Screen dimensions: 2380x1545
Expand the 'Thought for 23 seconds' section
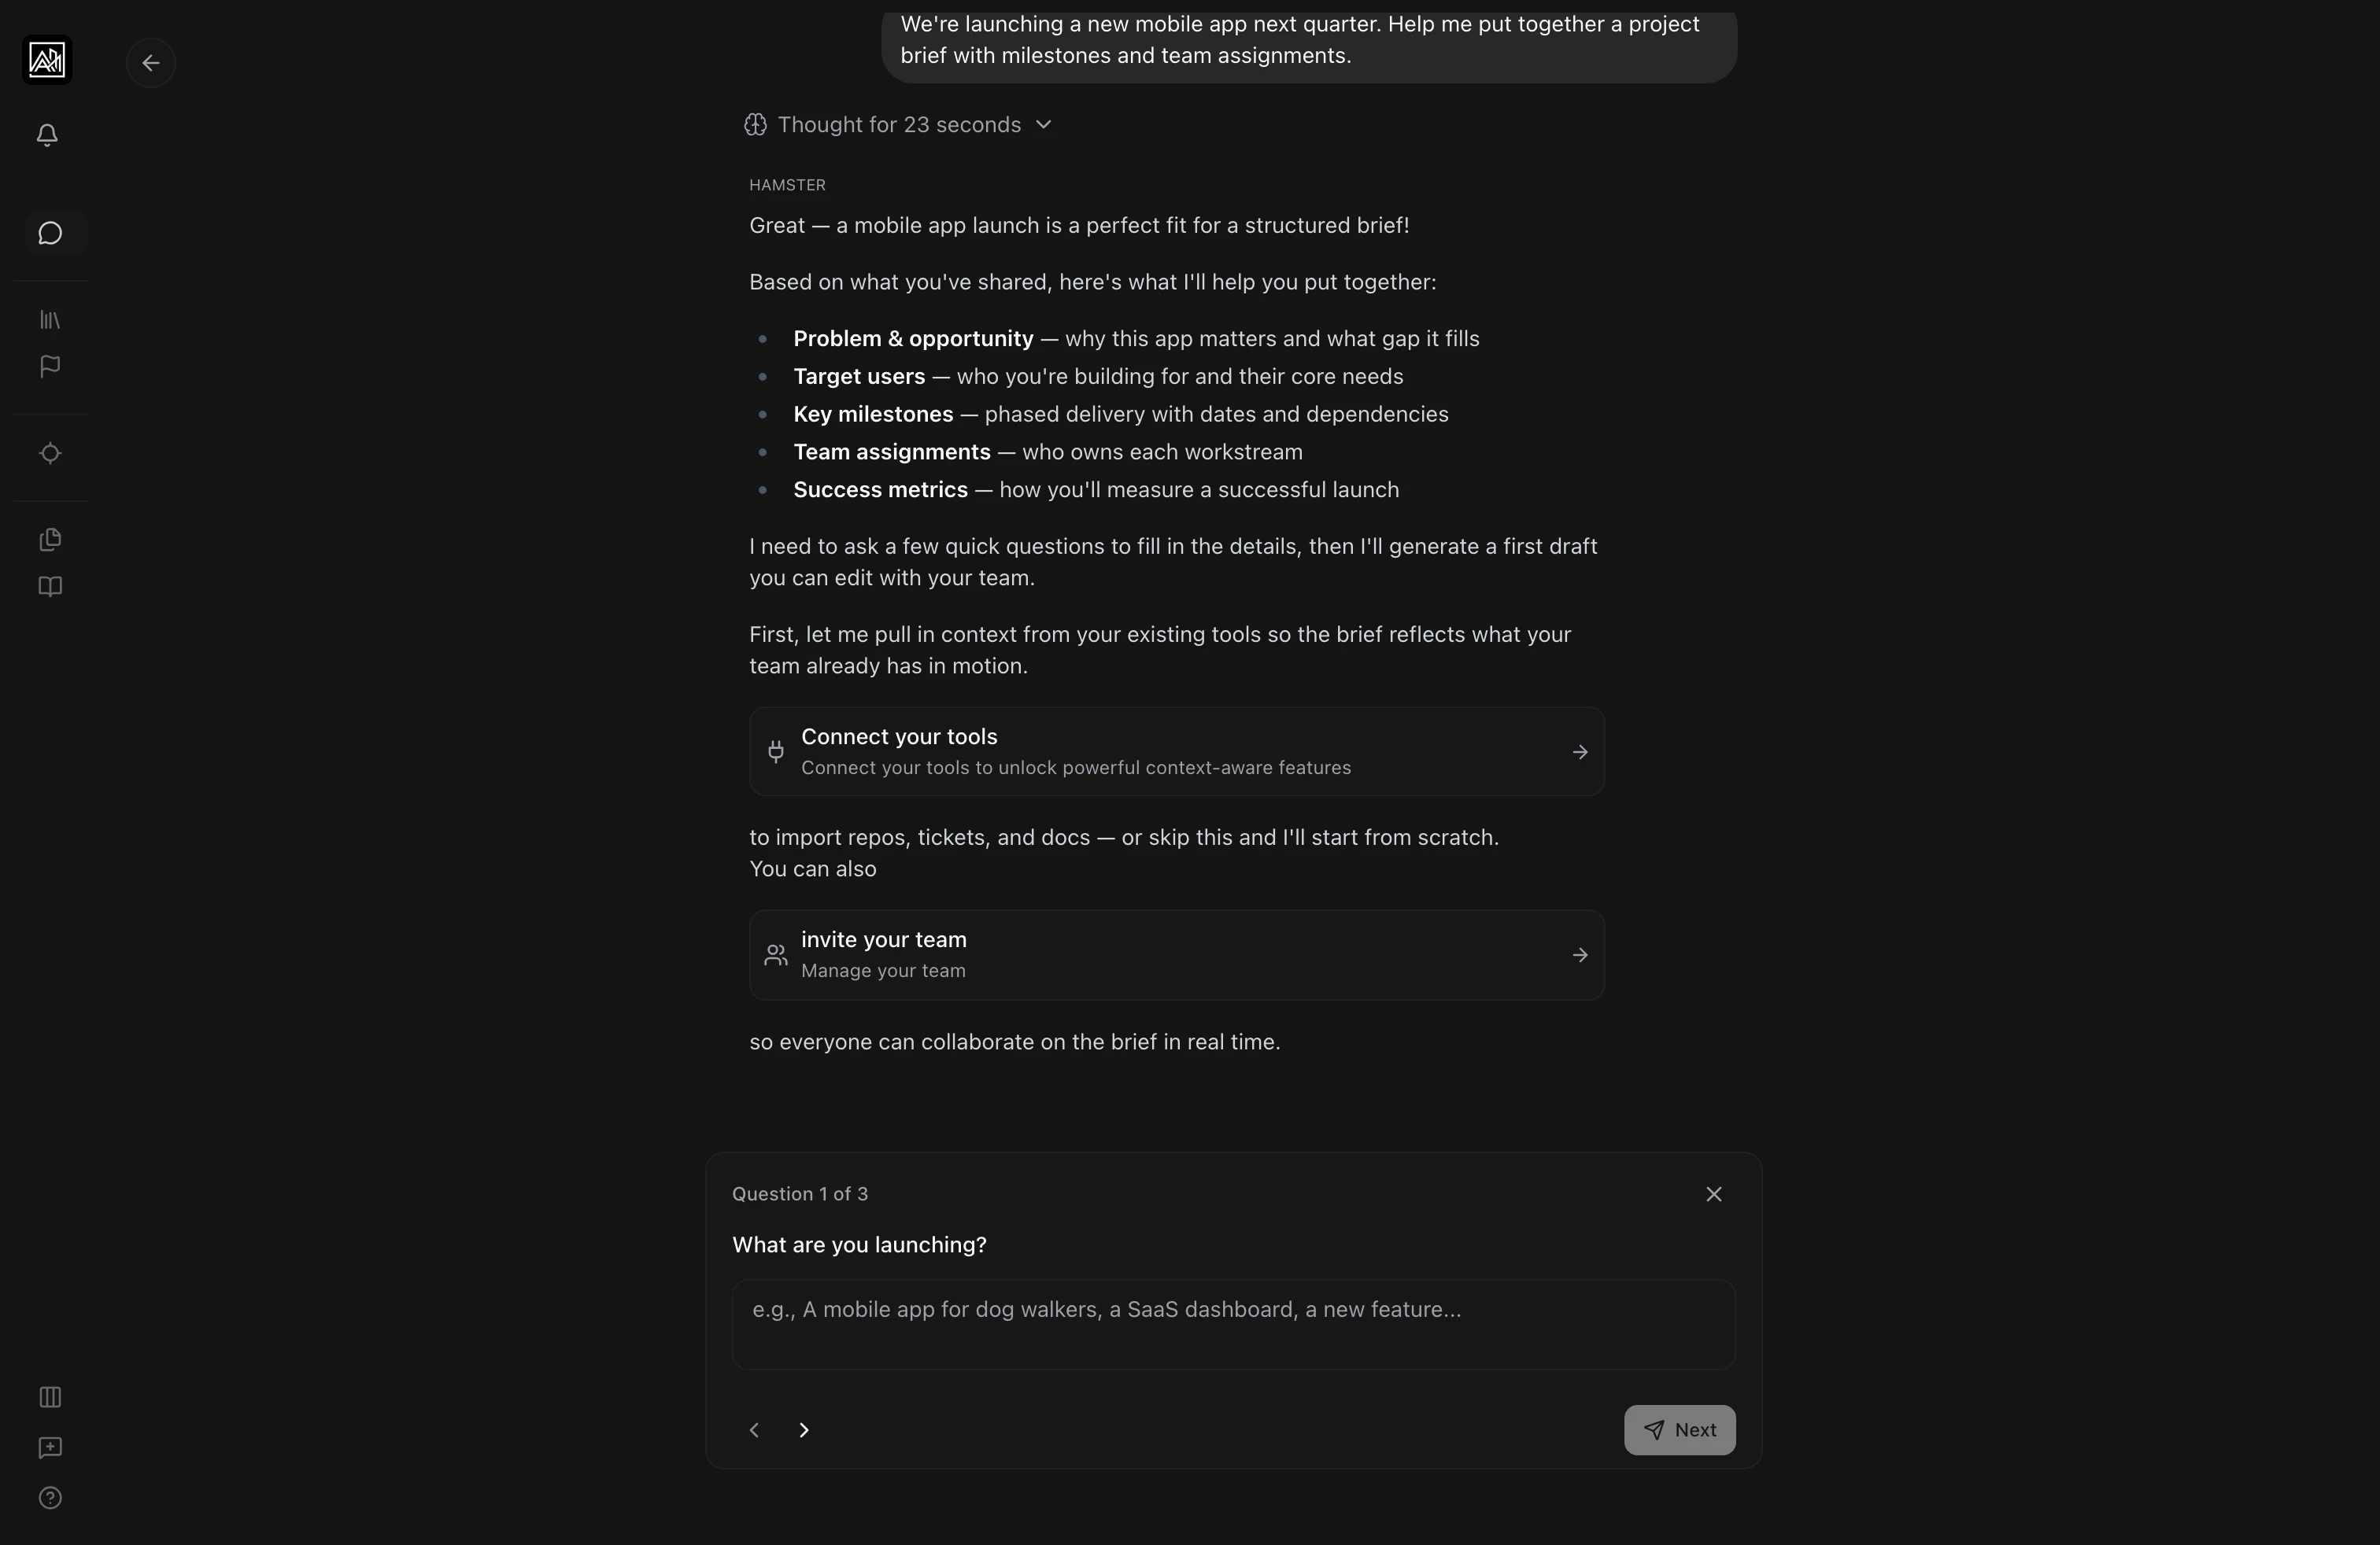tap(898, 125)
